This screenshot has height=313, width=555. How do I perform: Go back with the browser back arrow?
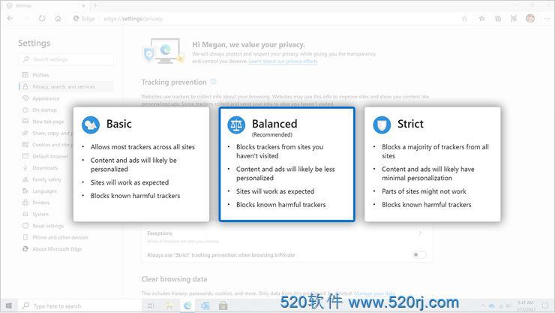10,19
